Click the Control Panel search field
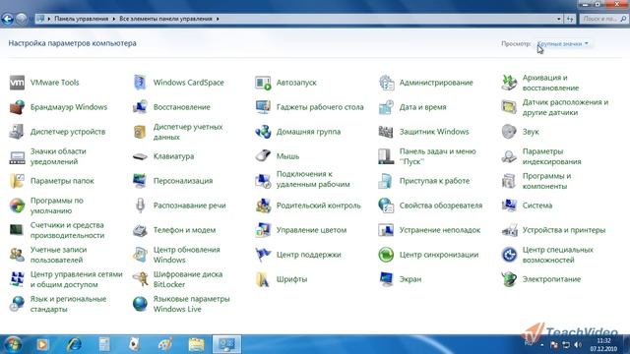The image size is (630, 354). tap(603, 19)
